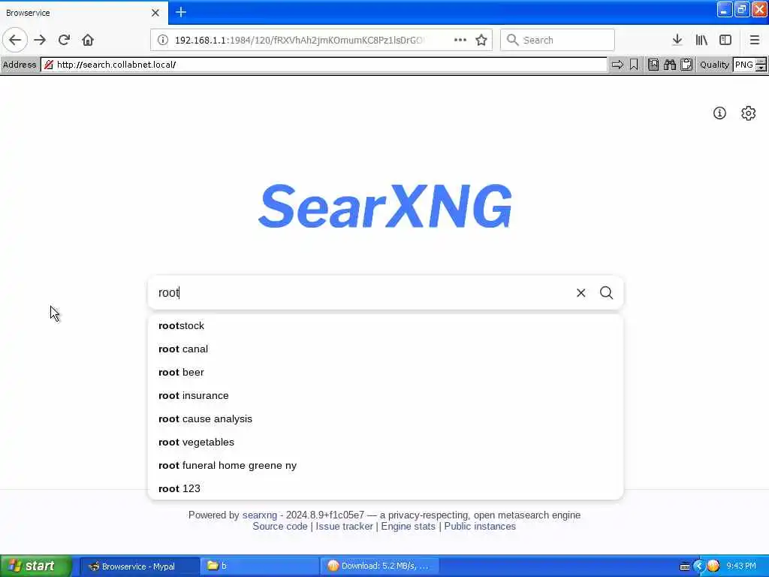
Task: Choose suggestion 'root 123'
Action: click(385, 488)
